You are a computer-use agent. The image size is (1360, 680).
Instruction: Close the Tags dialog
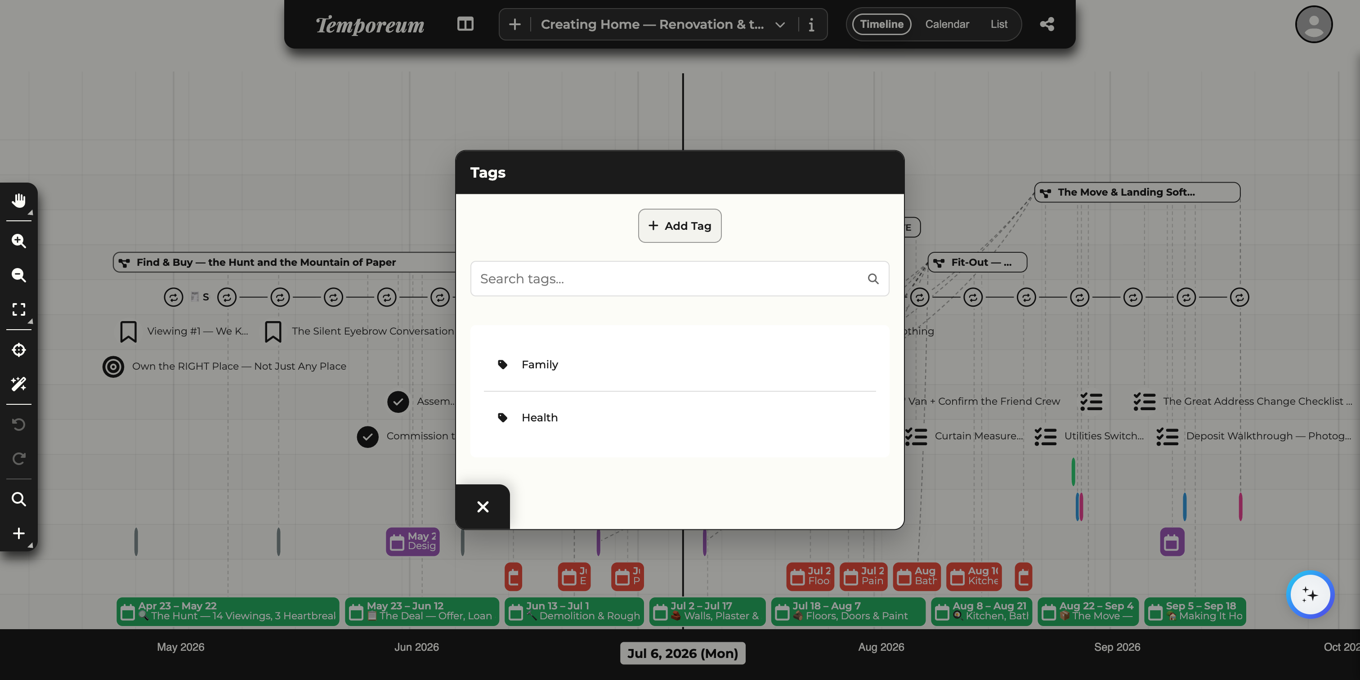483,507
